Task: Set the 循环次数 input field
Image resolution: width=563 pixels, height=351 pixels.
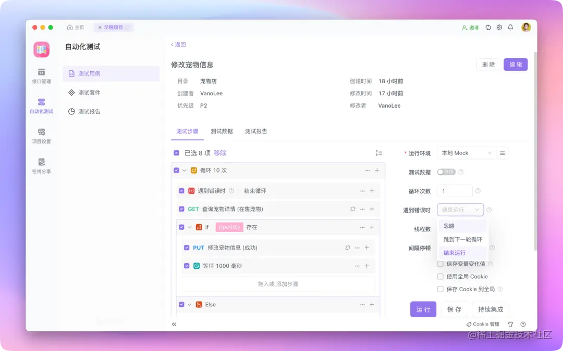Action: [x=454, y=191]
